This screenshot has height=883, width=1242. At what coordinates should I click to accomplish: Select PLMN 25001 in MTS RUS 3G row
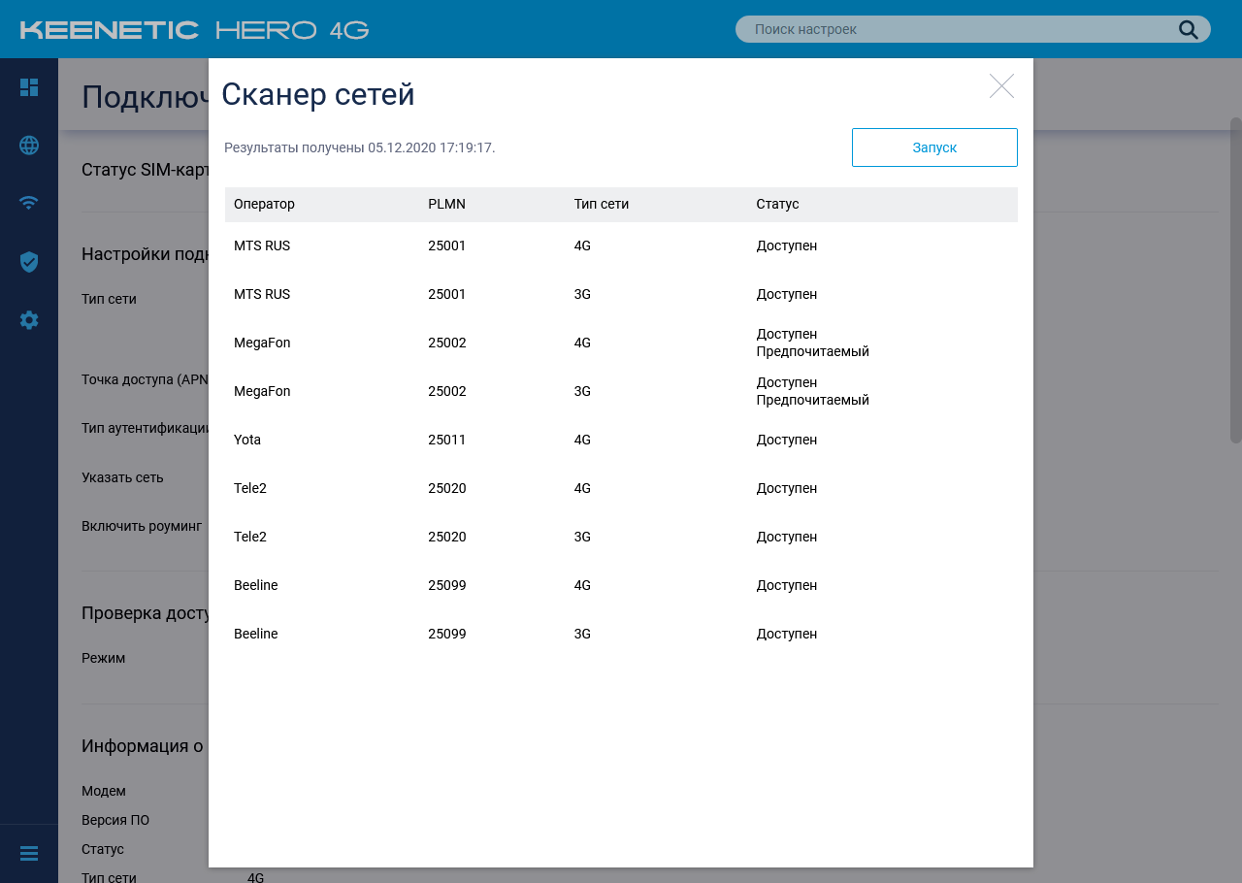tap(447, 295)
